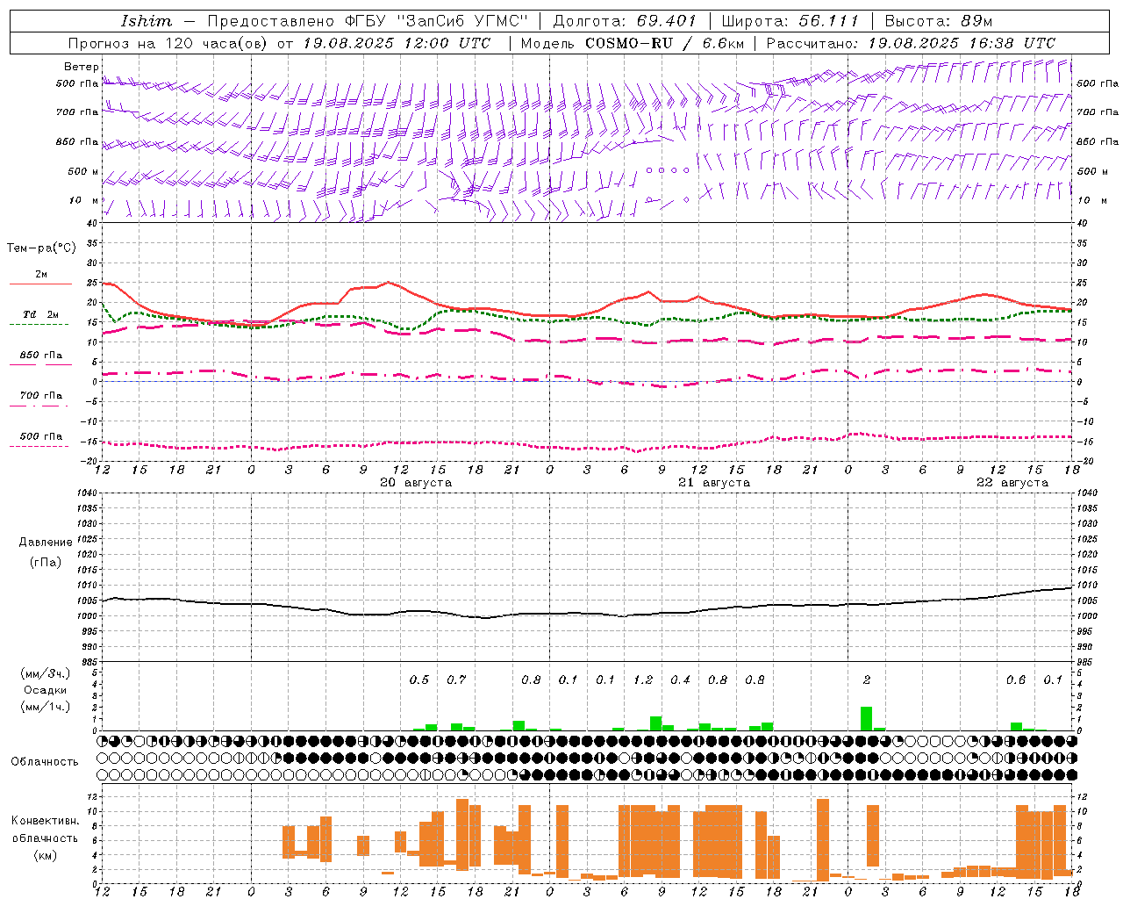Click "500 гПа" entry in temperature legend
The height and width of the screenshot is (899, 1123).
point(41,436)
